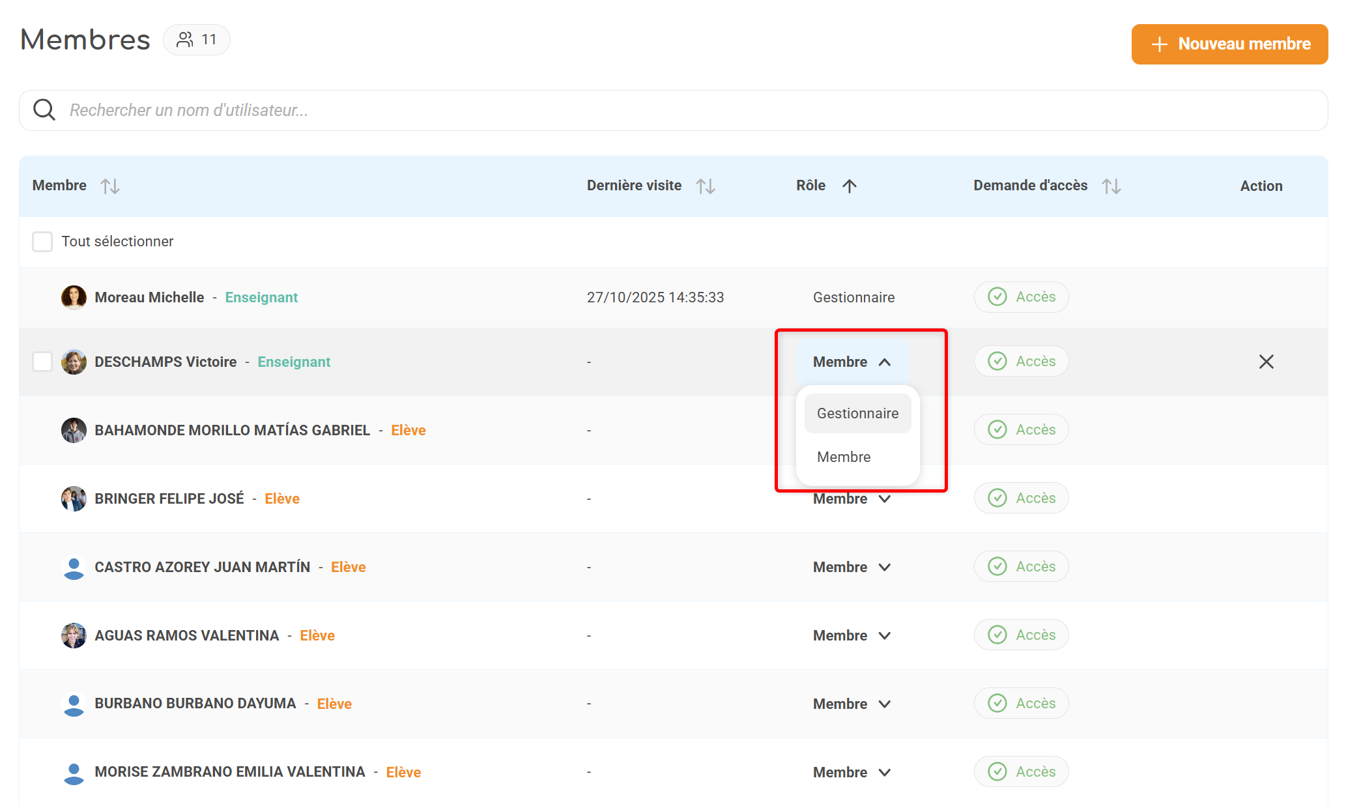Tick the checkbox next to DESCHAMPS Victoire

[42, 362]
